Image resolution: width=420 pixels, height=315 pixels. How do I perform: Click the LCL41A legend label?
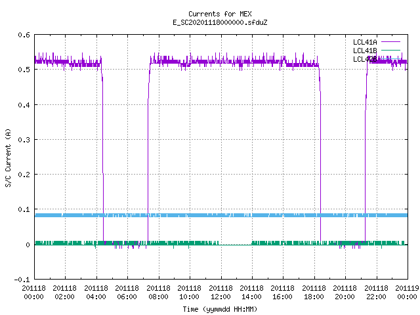click(365, 42)
